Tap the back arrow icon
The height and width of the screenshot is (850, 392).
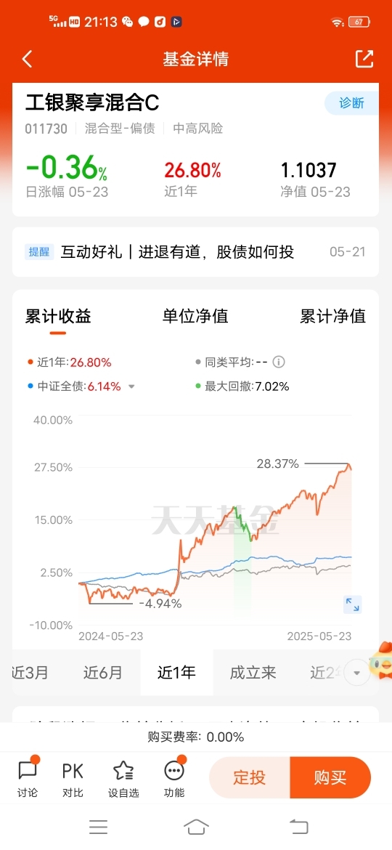(x=27, y=59)
